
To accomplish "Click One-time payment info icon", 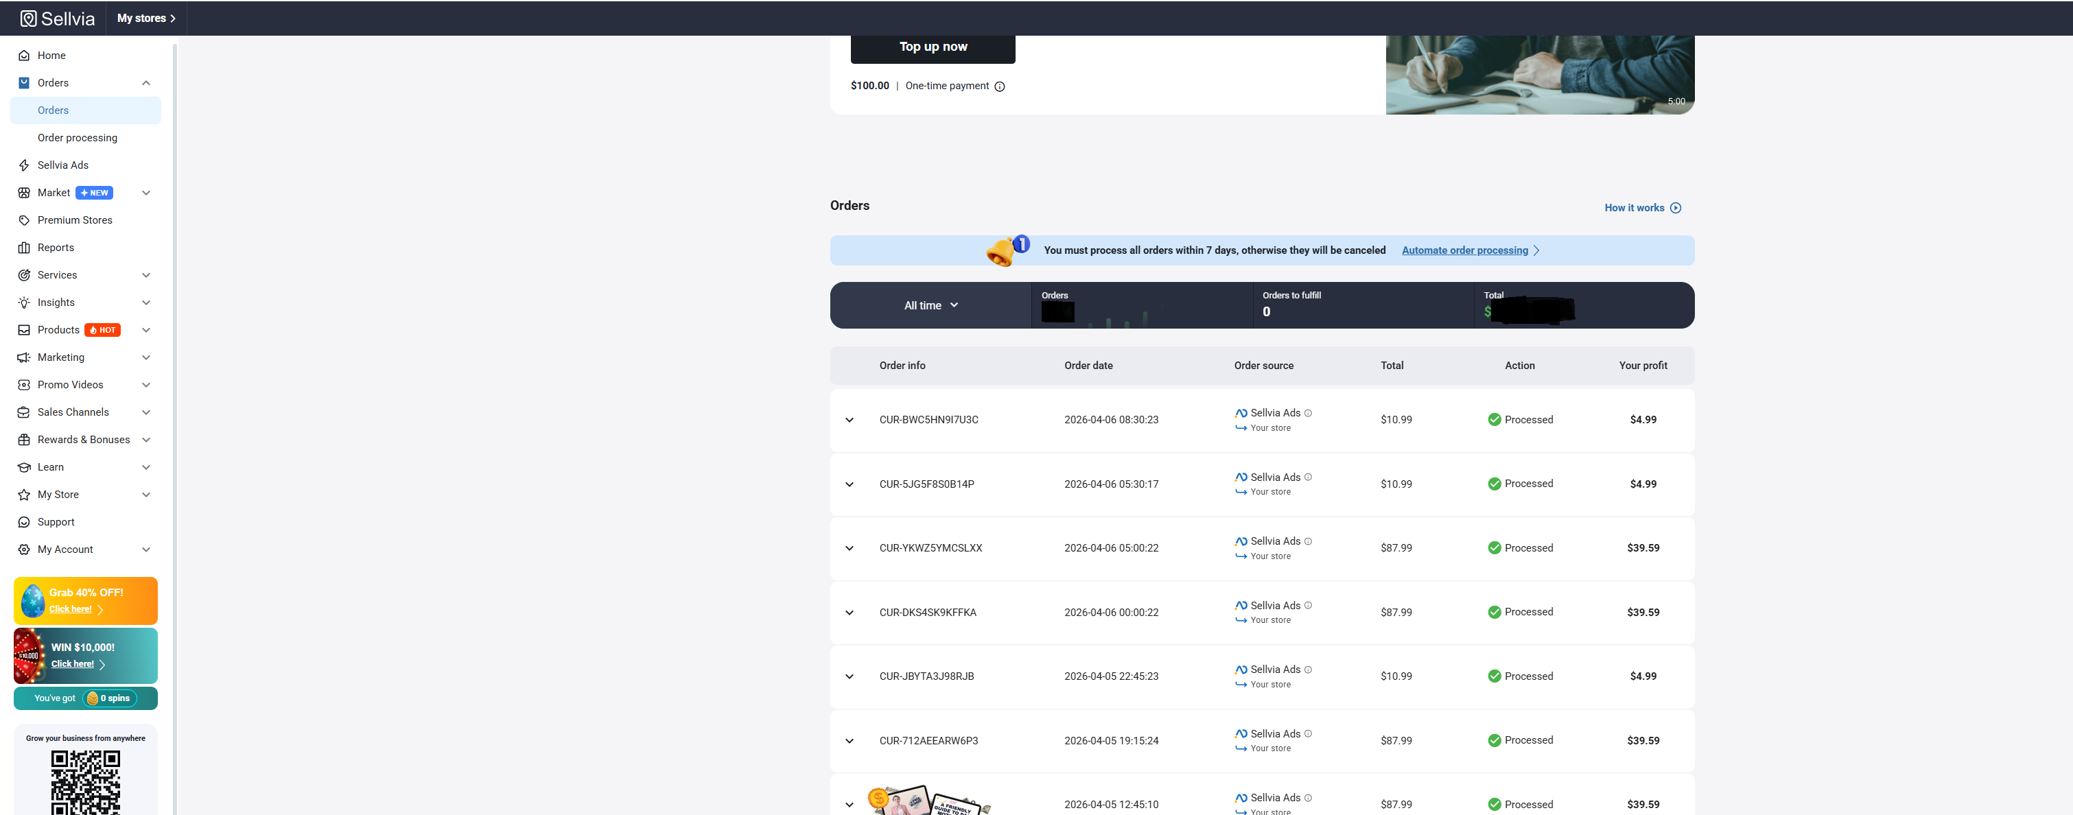I will point(1000,87).
